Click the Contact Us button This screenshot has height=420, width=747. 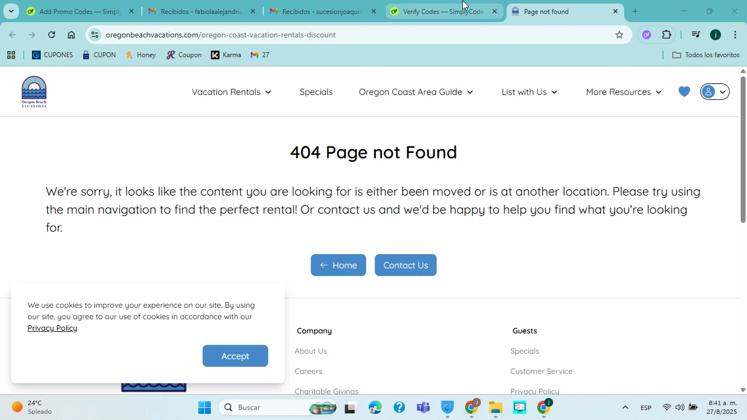point(405,265)
